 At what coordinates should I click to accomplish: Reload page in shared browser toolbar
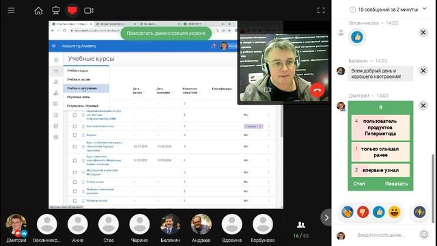(x=64, y=30)
